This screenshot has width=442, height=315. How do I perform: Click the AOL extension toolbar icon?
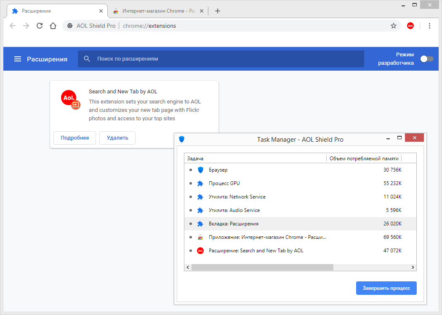tap(410, 26)
